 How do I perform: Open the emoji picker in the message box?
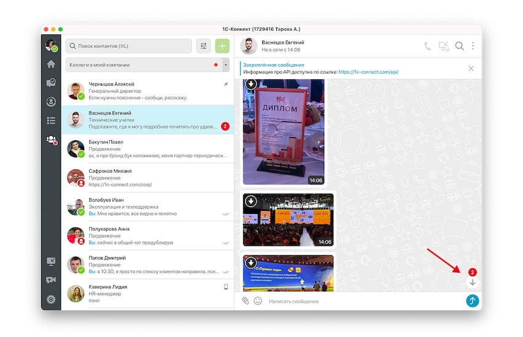click(x=258, y=301)
